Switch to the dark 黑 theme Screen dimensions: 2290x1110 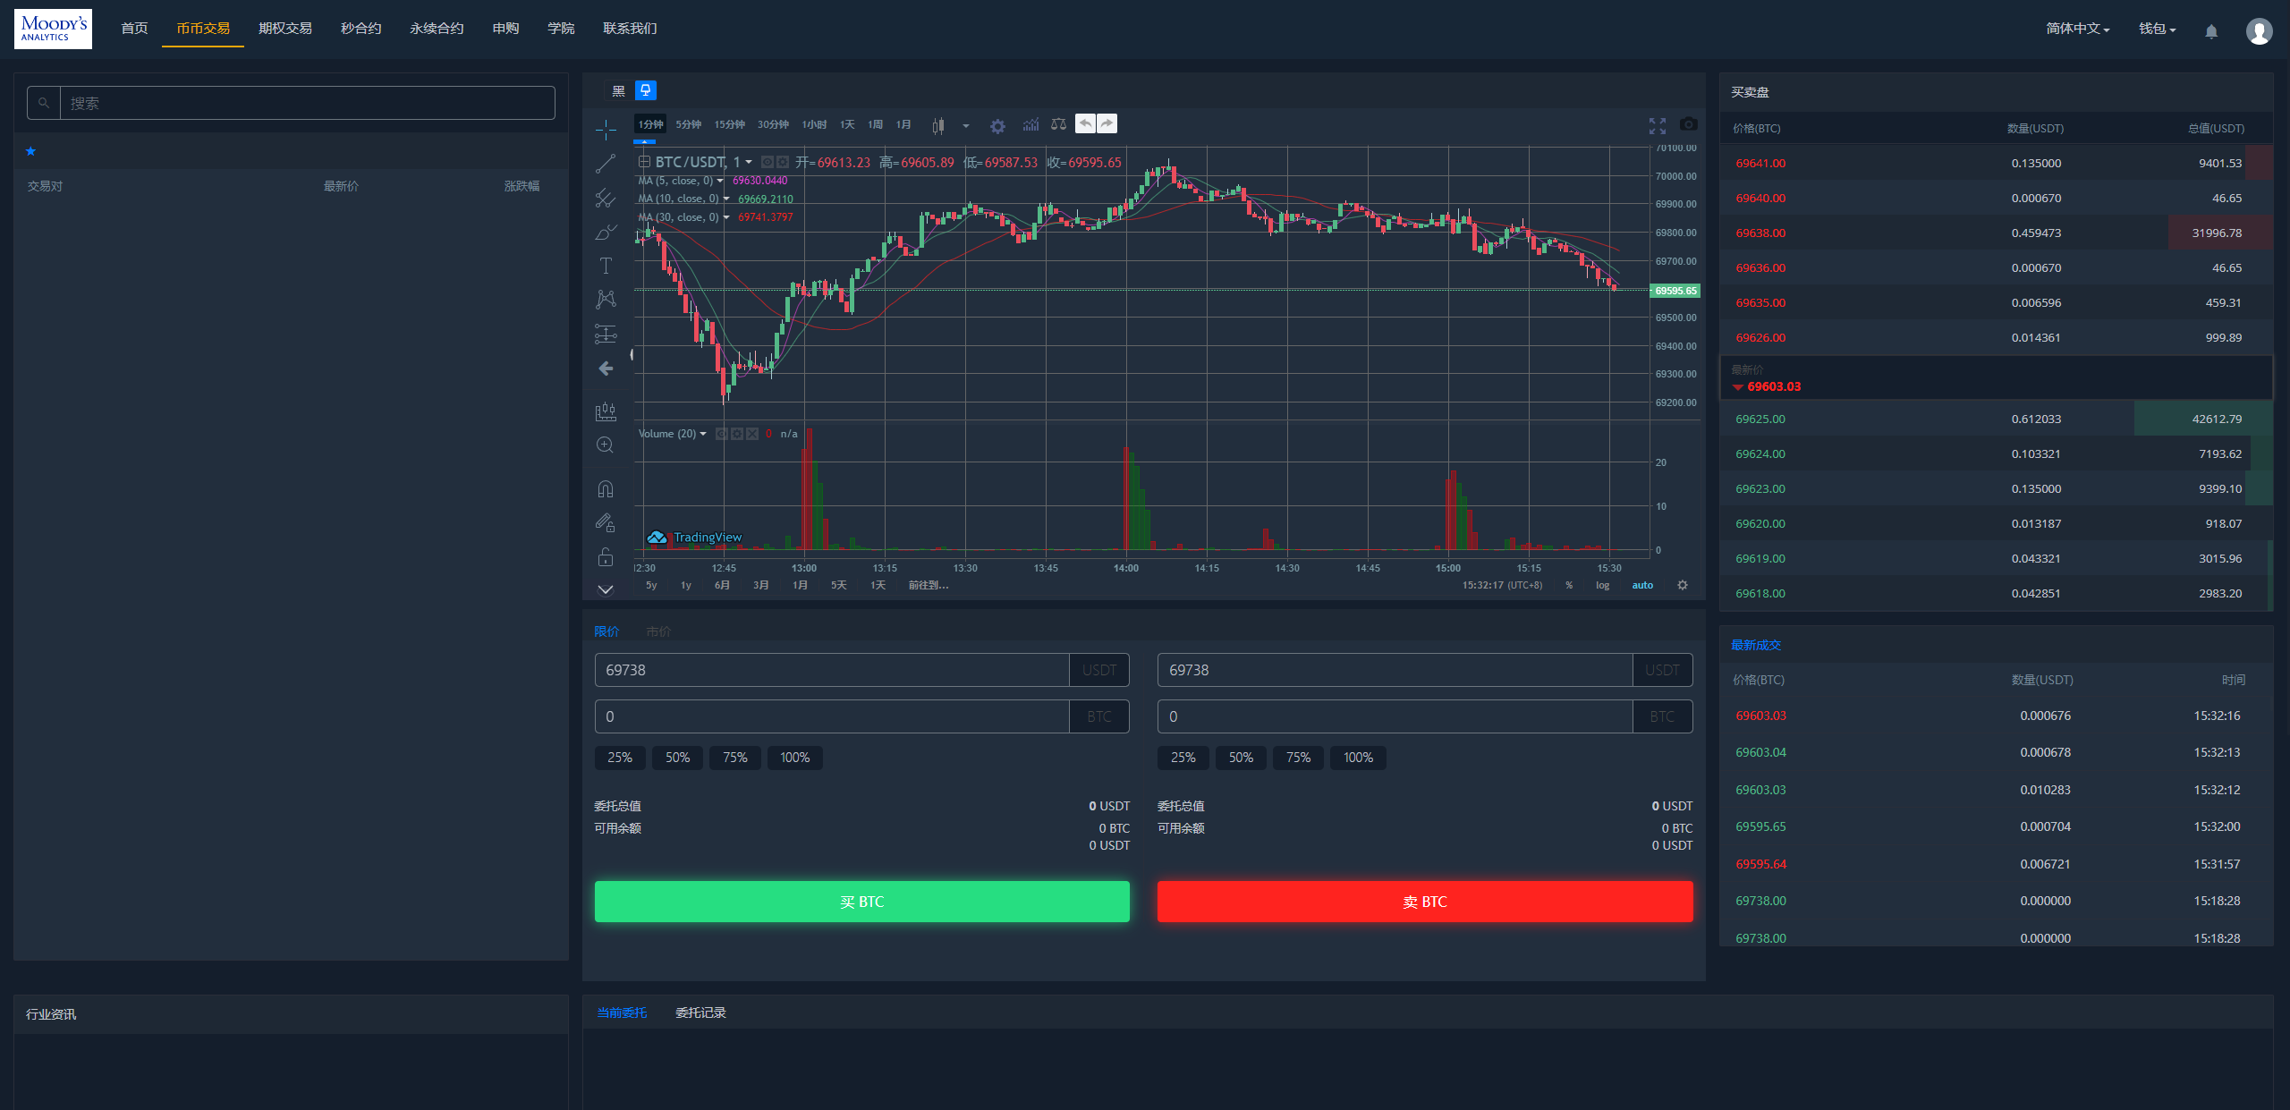click(x=618, y=91)
